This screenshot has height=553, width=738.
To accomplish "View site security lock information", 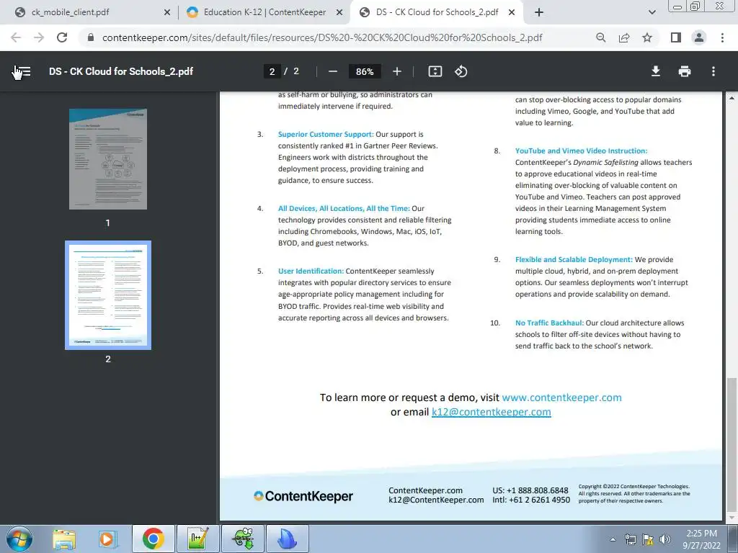I will tap(91, 37).
